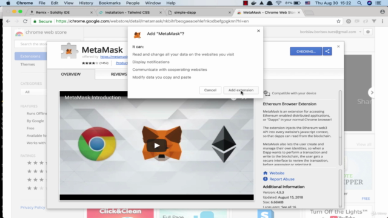
Task: Click the description panel scrollbar
Action: coord(340,128)
